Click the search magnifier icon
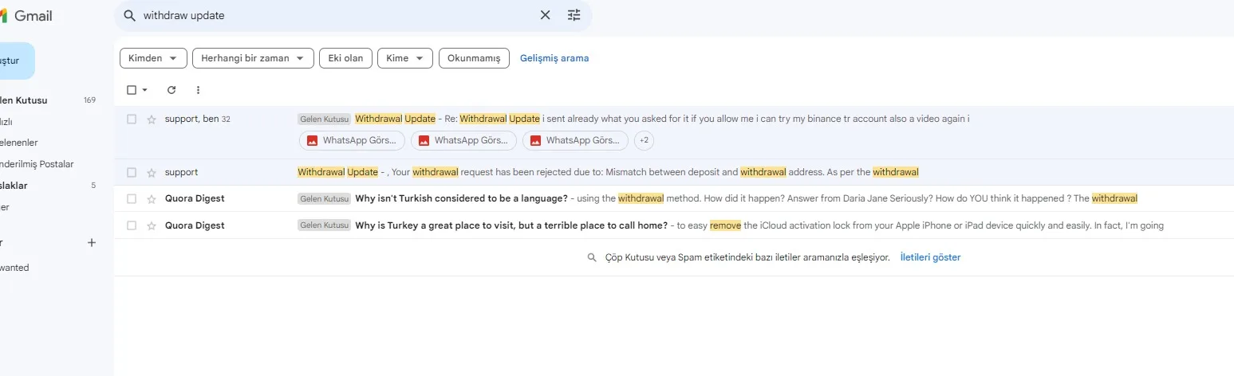 pyautogui.click(x=130, y=15)
